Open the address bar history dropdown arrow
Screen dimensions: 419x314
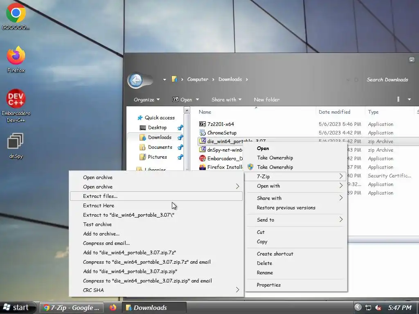(164, 80)
